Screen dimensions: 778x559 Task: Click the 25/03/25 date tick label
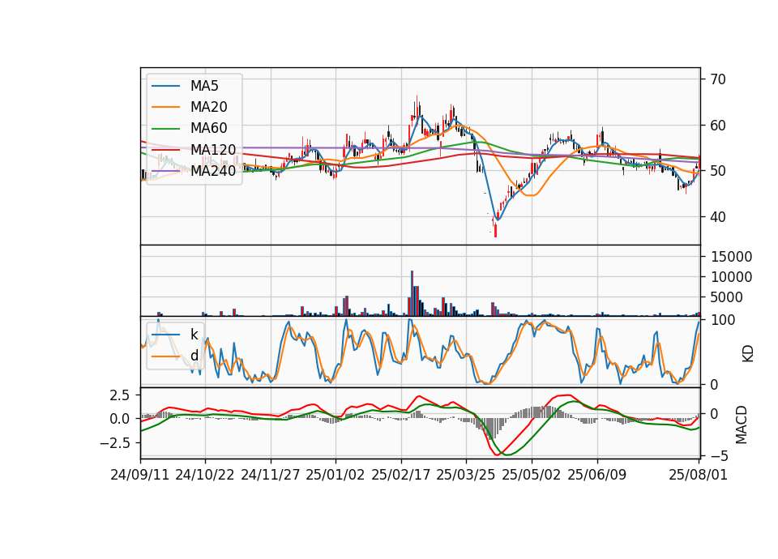click(x=466, y=475)
